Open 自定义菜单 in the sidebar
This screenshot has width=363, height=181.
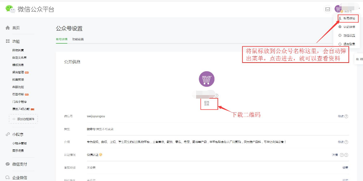click(x=19, y=57)
